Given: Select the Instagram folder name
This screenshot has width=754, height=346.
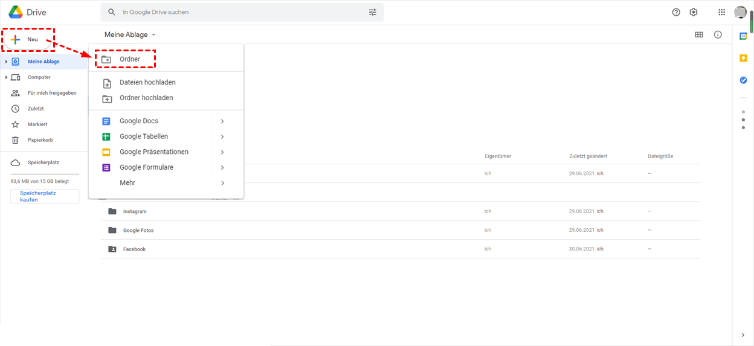Looking at the screenshot, I should click(135, 212).
